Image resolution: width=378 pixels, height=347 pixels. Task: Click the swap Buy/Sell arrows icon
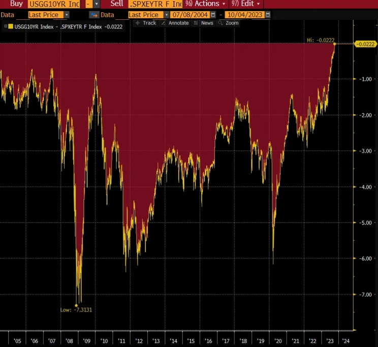94,15
